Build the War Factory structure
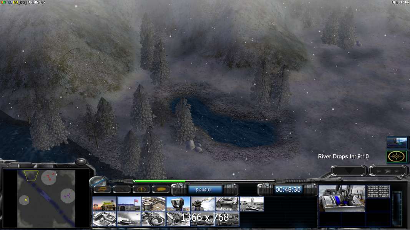Image resolution: width=410 pixels, height=230 pixels. 227,204
